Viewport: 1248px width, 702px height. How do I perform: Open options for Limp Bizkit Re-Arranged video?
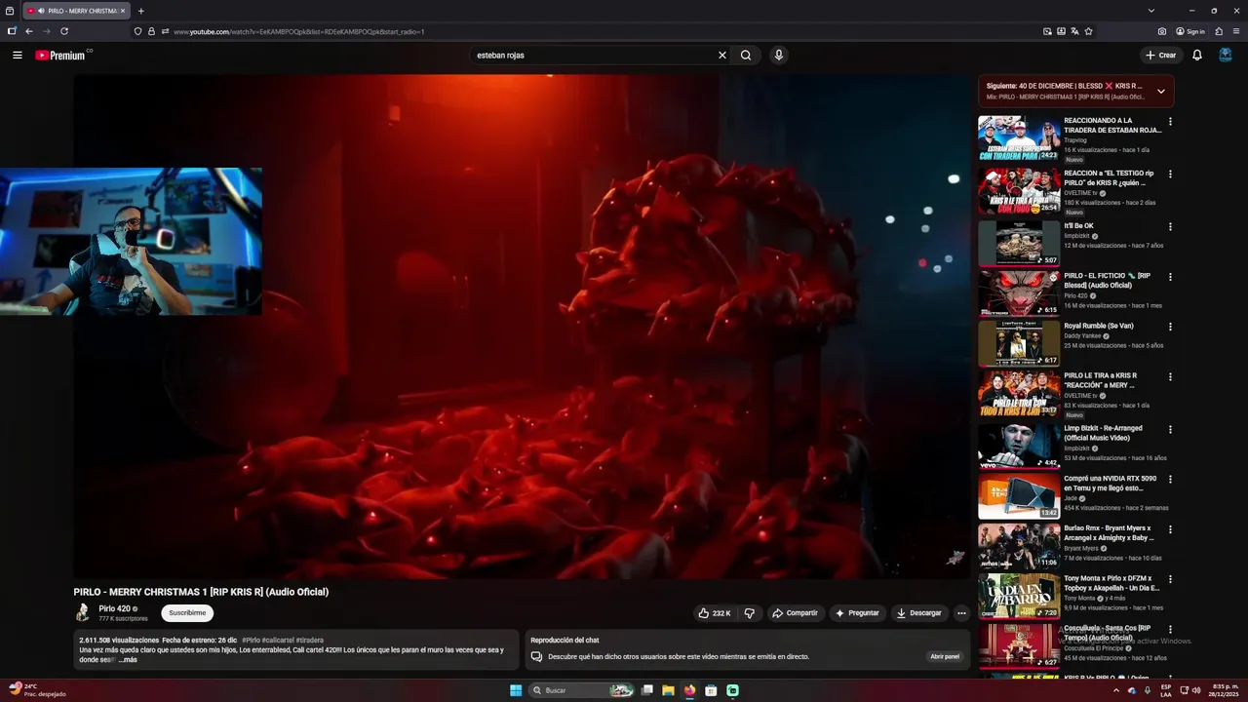[1170, 429]
